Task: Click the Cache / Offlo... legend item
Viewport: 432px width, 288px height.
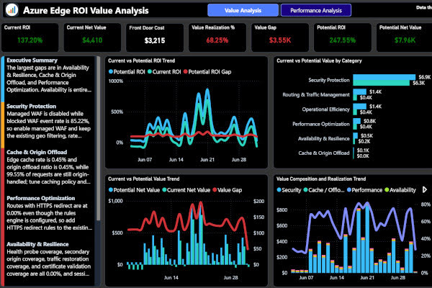Action: (x=324, y=190)
